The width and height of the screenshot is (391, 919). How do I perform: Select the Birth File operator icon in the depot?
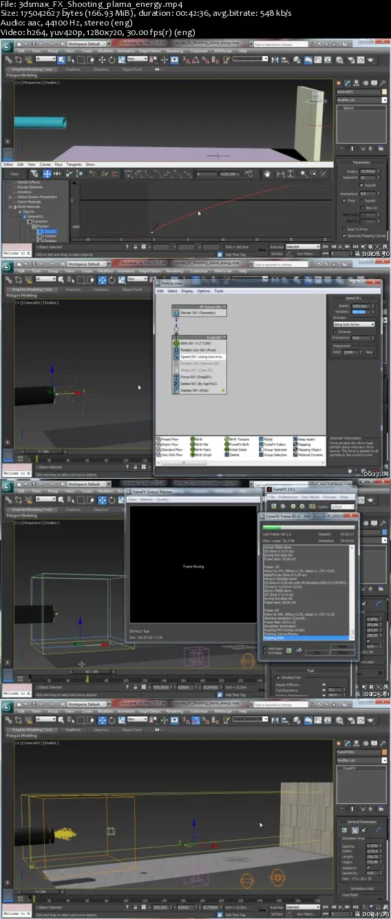click(x=193, y=444)
